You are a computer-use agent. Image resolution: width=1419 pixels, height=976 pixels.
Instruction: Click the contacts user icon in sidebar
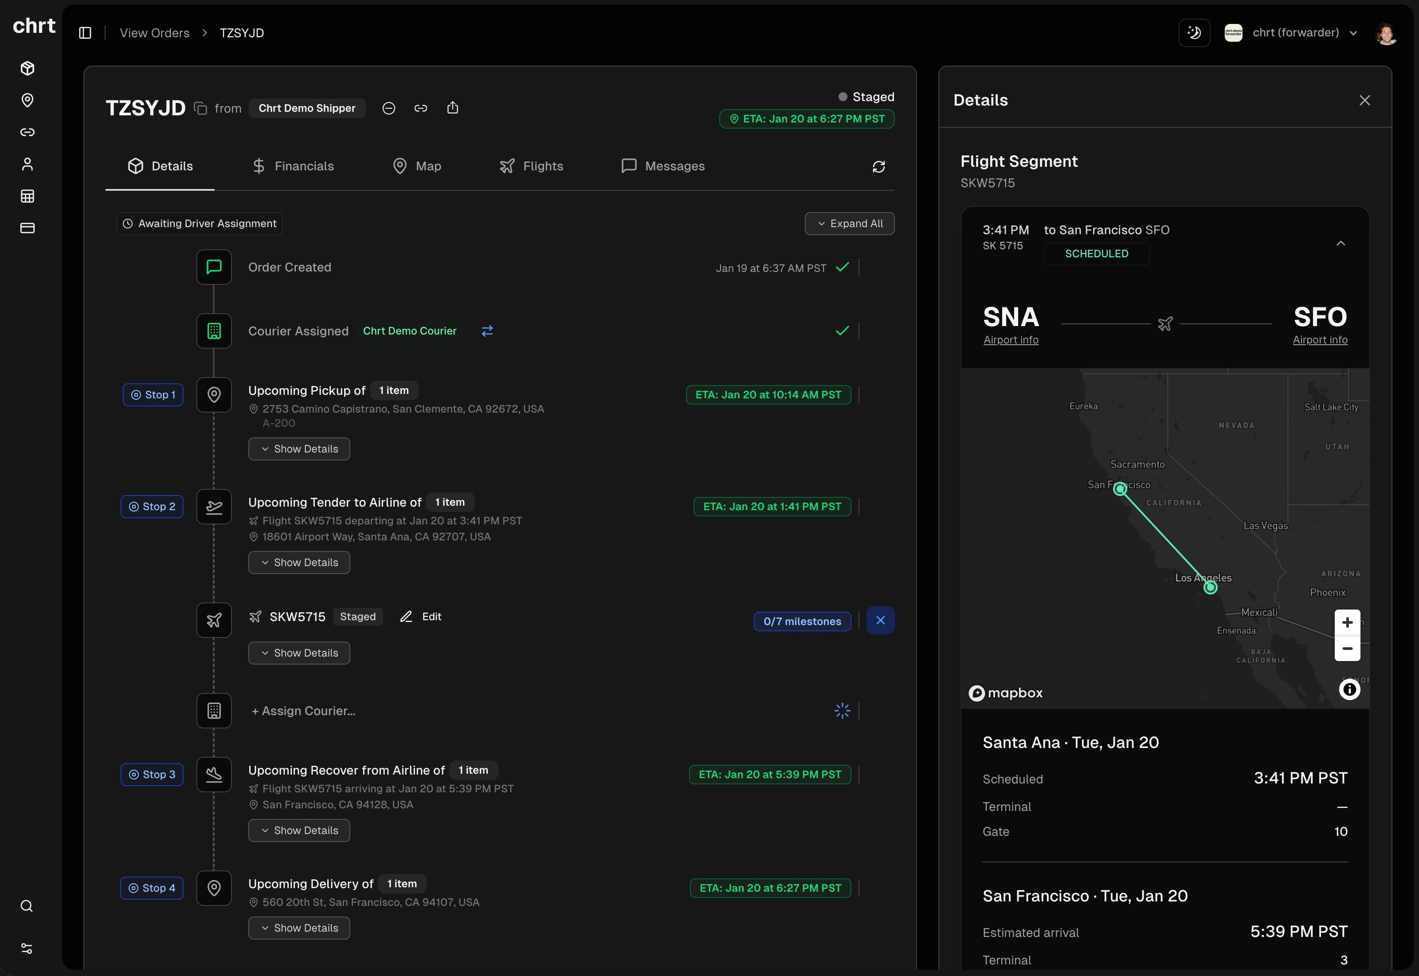pyautogui.click(x=27, y=164)
